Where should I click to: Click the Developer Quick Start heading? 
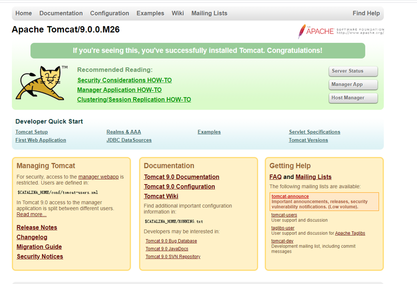pos(49,121)
